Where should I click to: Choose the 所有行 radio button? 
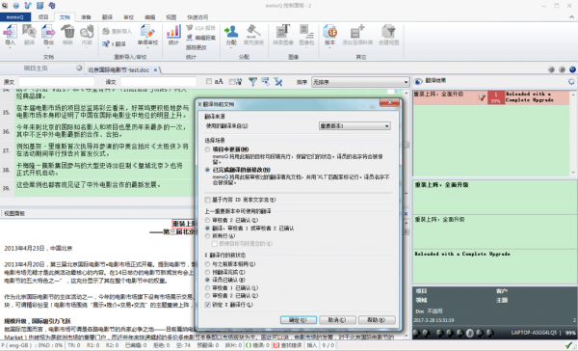[x=207, y=236]
